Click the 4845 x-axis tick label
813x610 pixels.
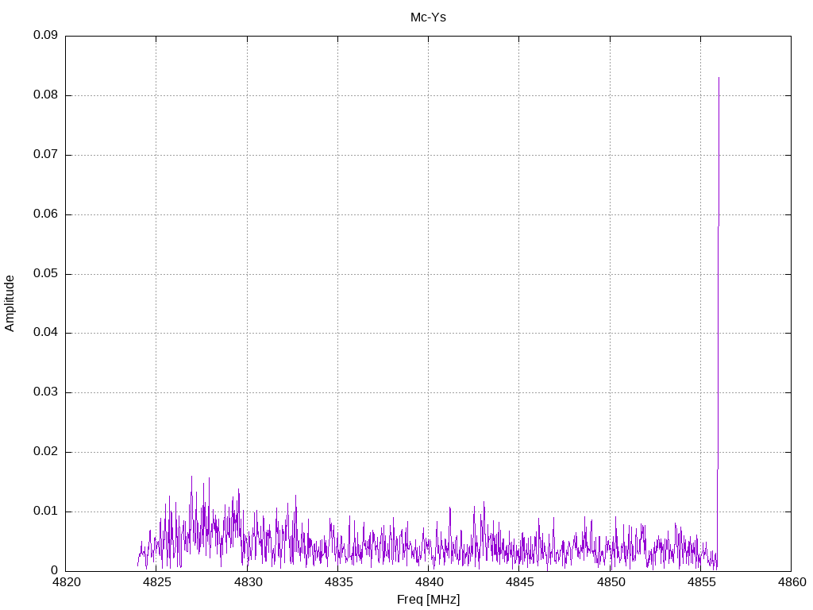(519, 582)
